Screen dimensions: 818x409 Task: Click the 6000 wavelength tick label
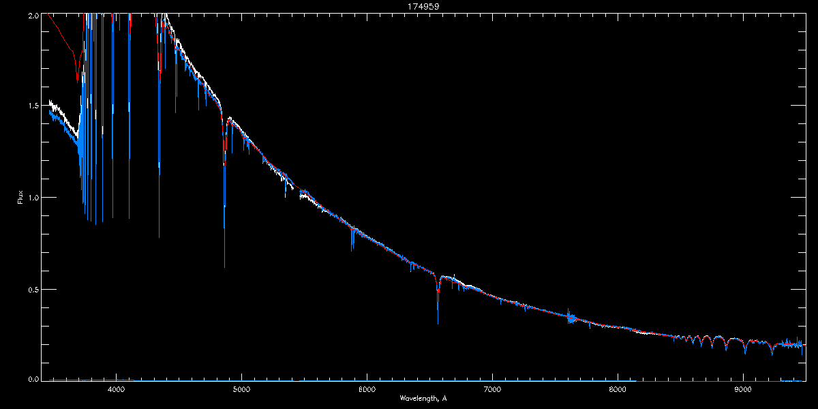point(367,389)
